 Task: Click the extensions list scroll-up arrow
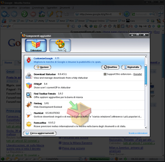[x=146, y=57]
